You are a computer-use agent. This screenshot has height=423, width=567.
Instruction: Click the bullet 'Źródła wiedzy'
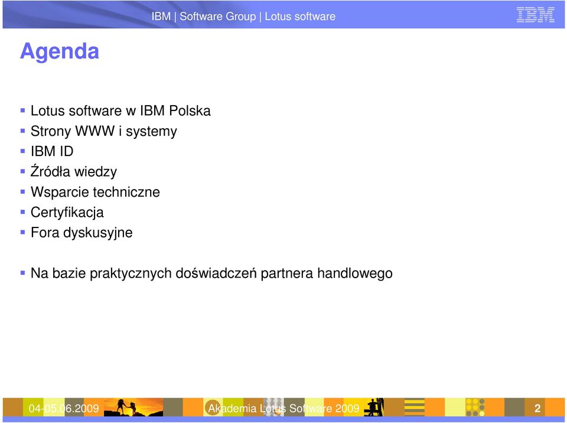click(74, 171)
